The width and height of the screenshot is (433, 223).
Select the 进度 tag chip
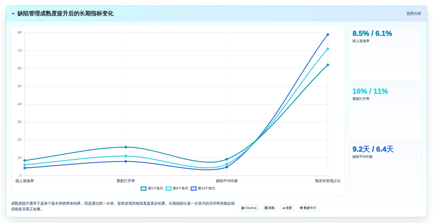click(x=287, y=208)
